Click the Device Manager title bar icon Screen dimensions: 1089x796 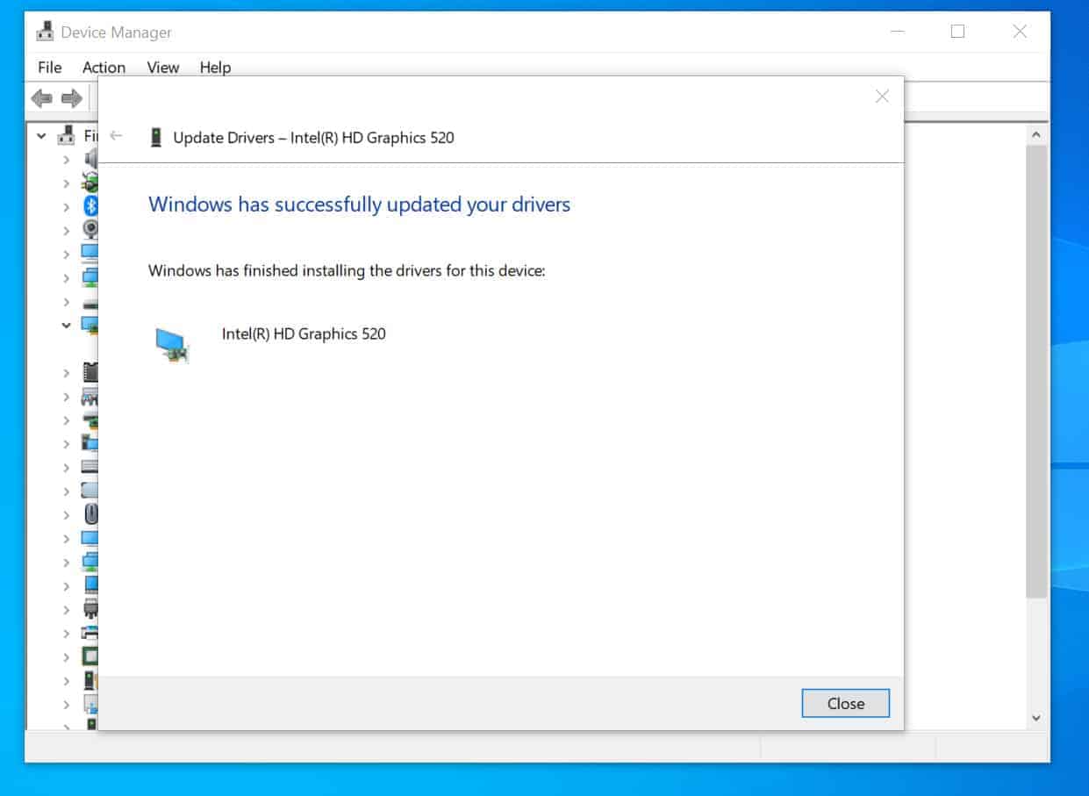click(x=45, y=32)
